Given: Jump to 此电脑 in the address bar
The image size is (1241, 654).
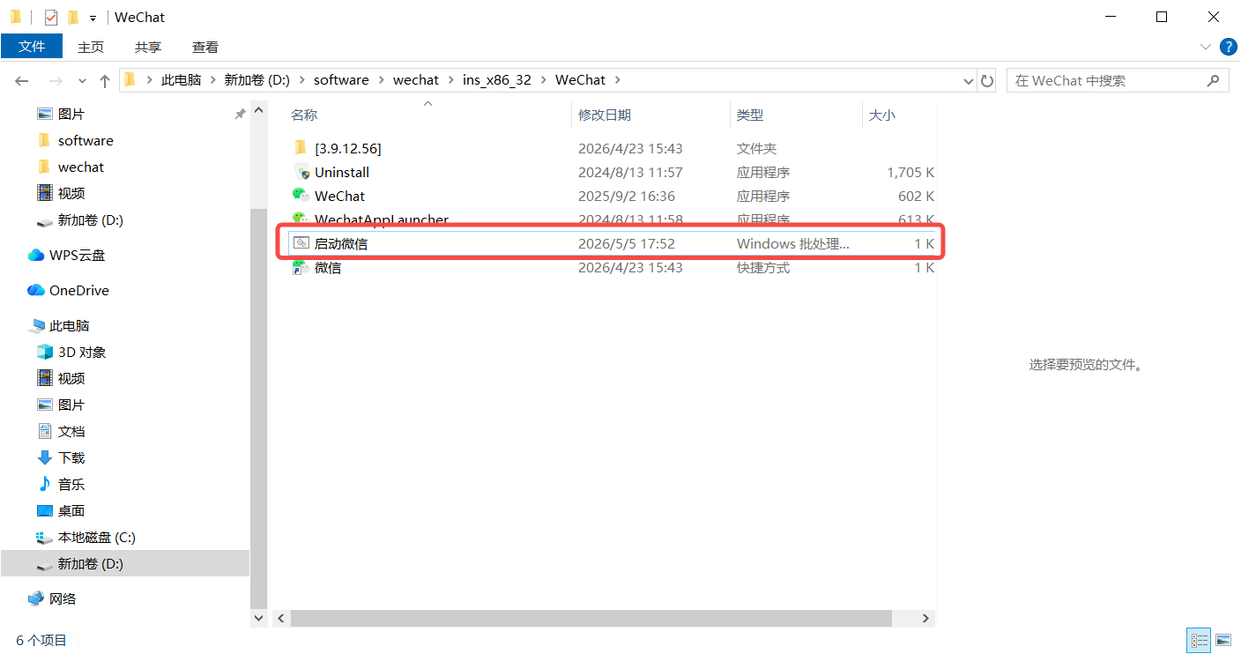Looking at the screenshot, I should coord(181,80).
